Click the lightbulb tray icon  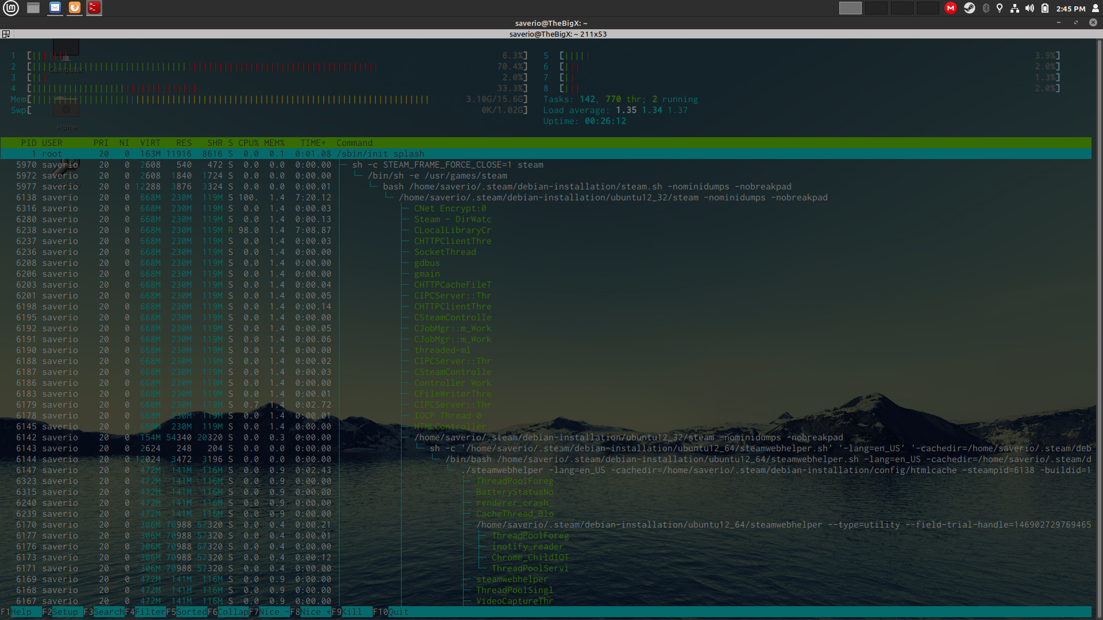coord(1000,8)
